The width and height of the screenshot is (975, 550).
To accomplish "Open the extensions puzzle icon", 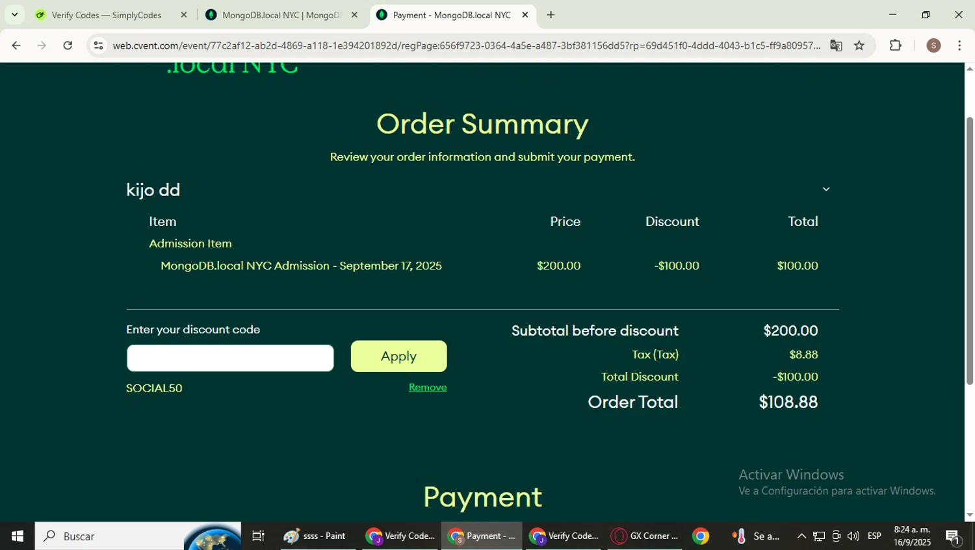I will pyautogui.click(x=896, y=45).
